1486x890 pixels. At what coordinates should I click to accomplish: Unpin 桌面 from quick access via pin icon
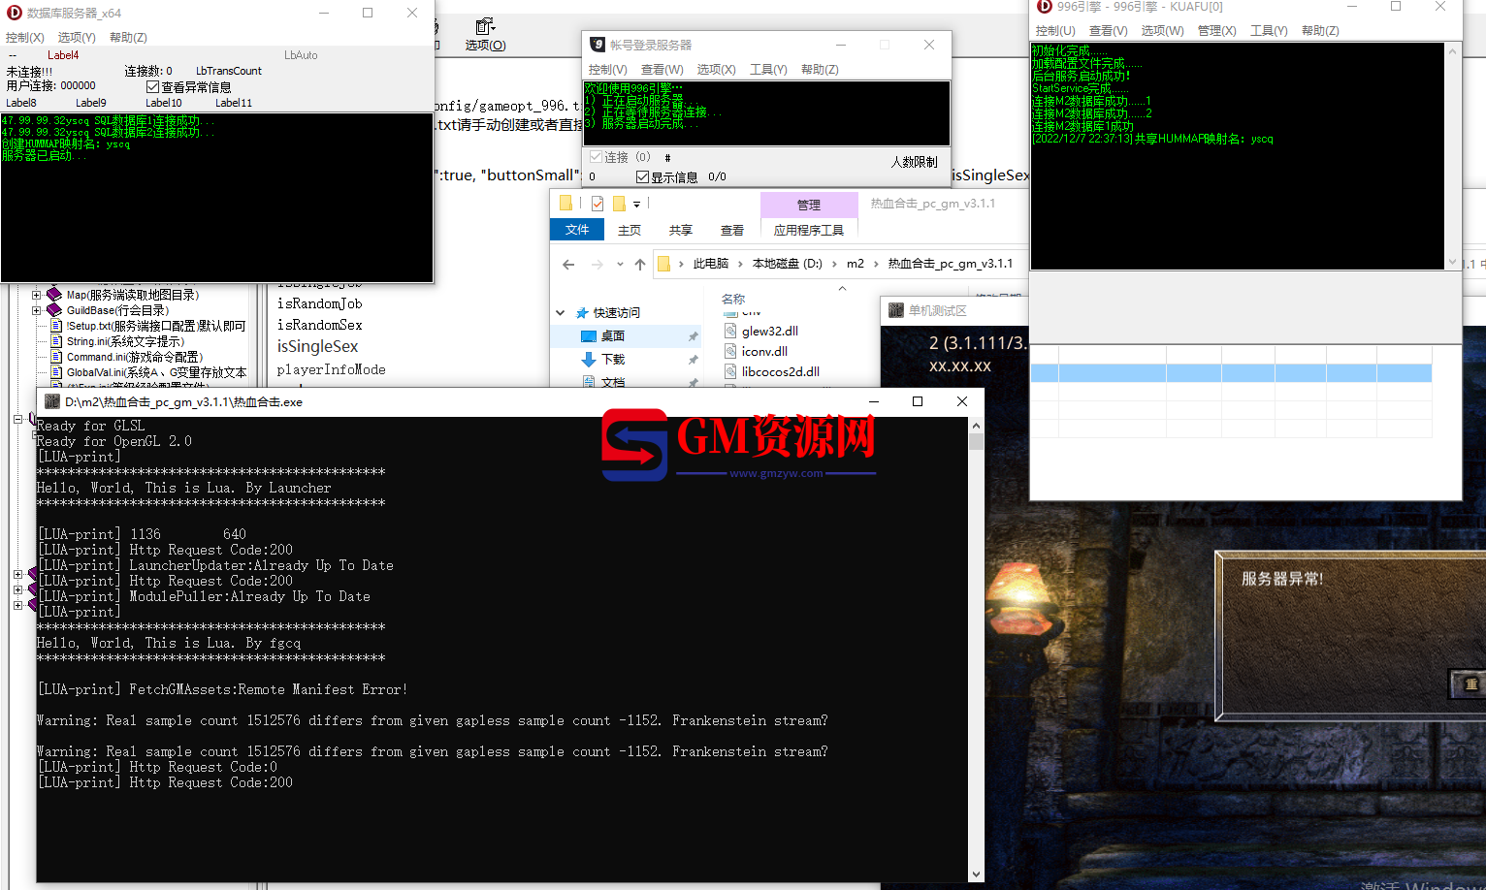coord(693,336)
